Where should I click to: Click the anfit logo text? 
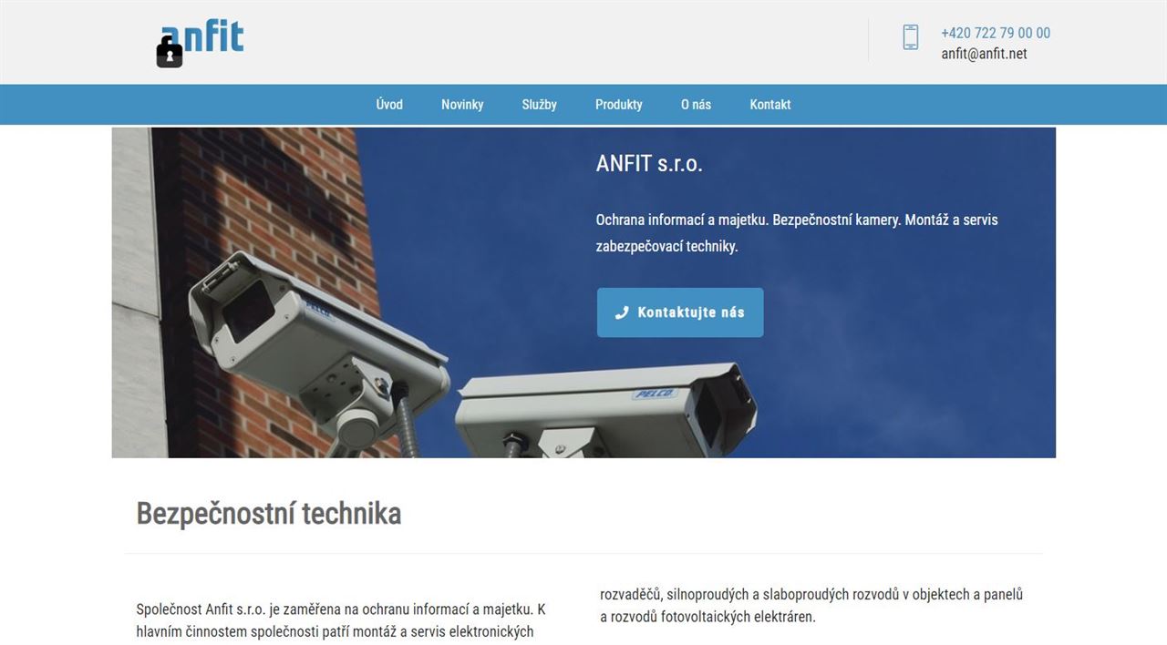(202, 38)
